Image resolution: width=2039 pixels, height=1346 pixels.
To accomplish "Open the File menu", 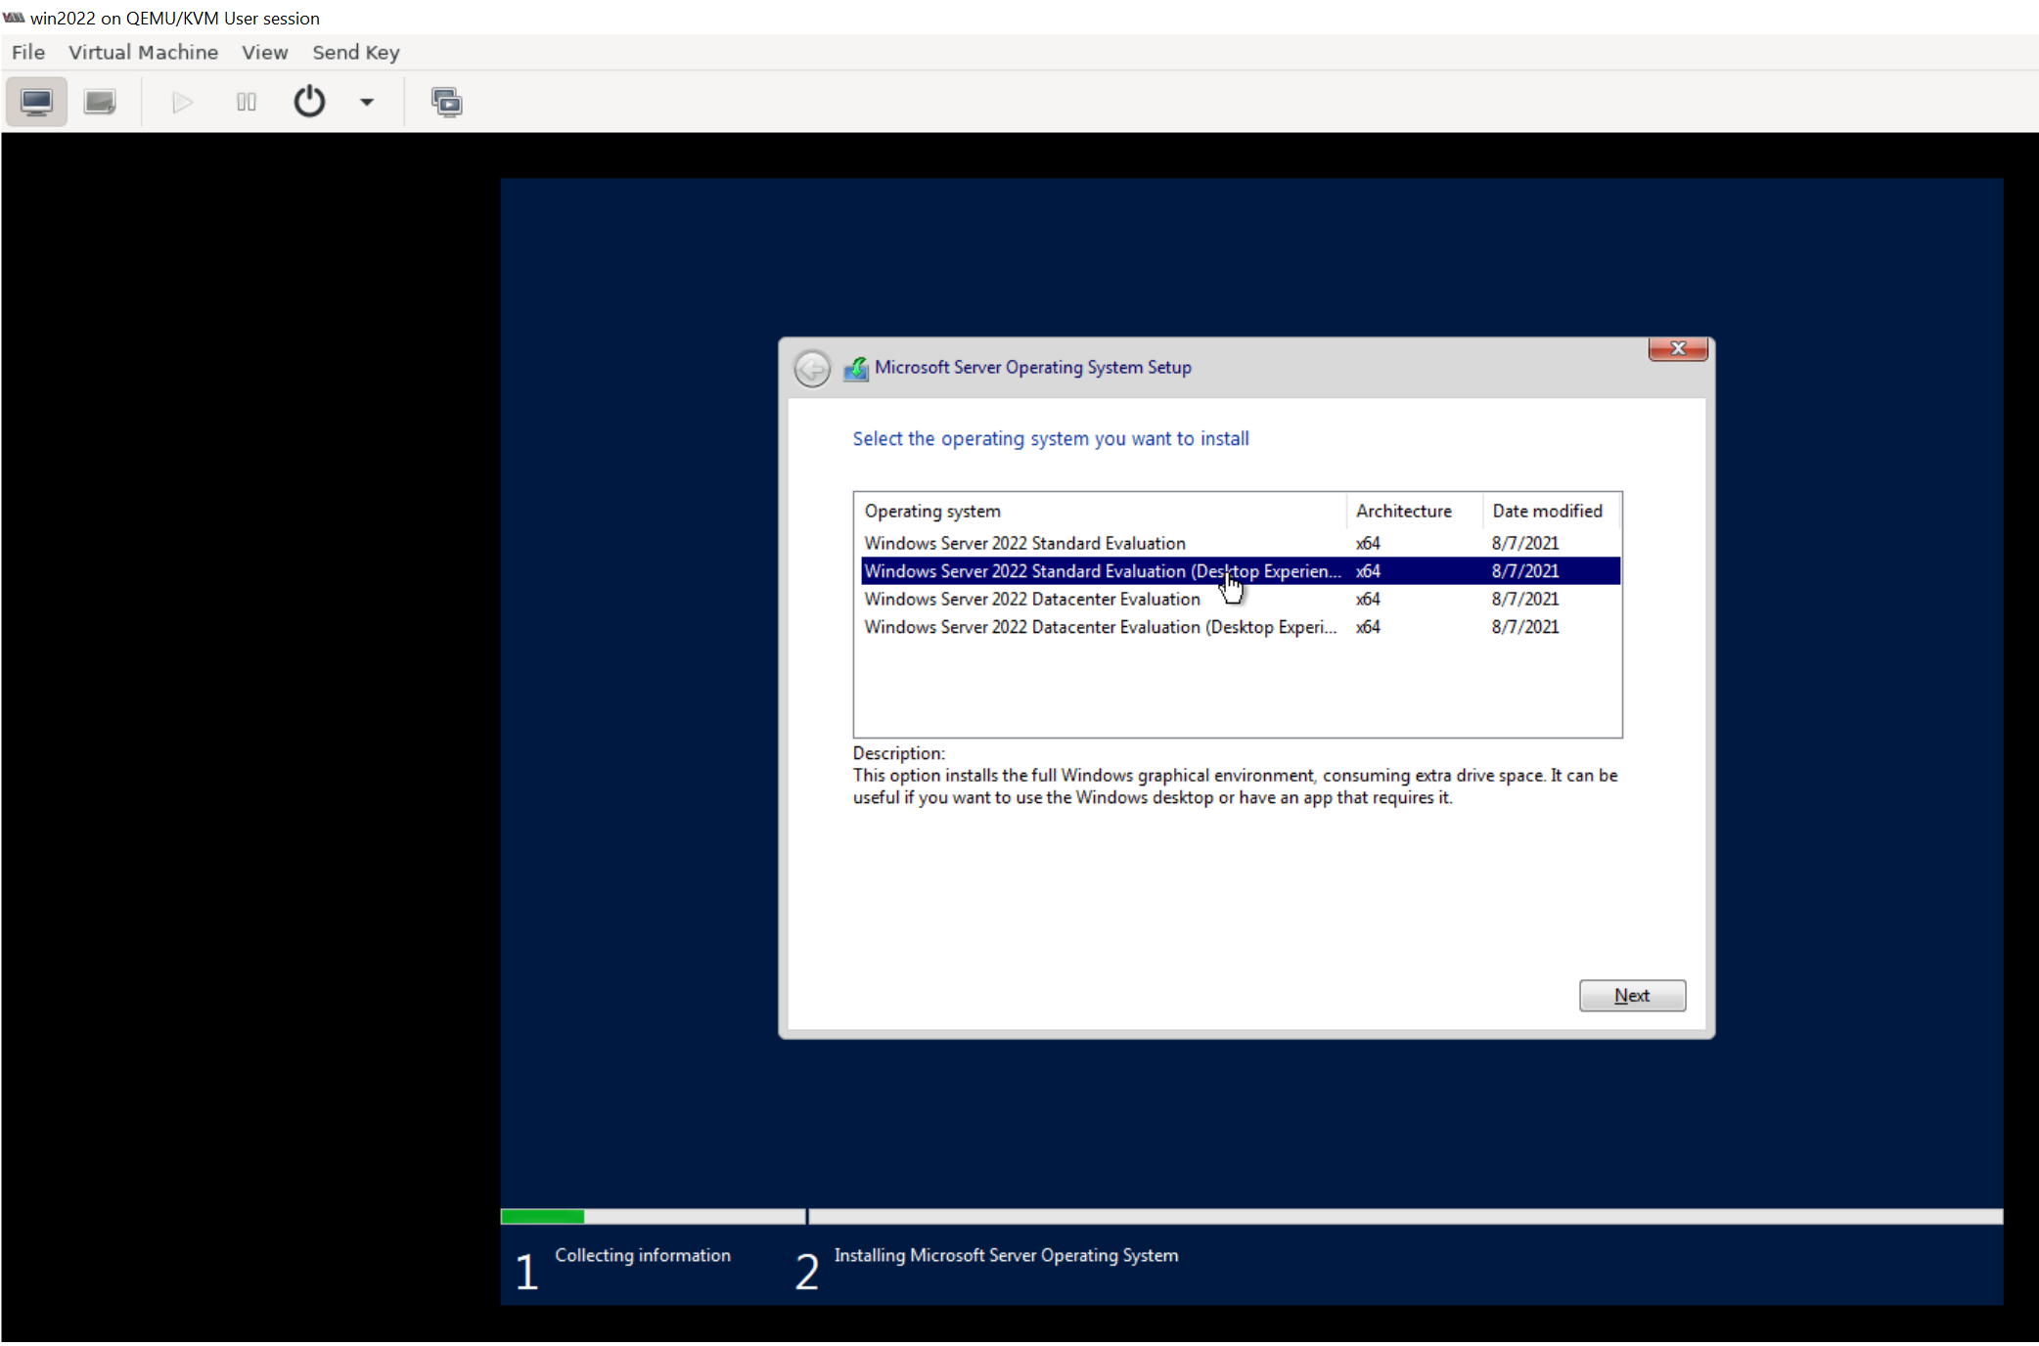I will pyautogui.click(x=28, y=53).
